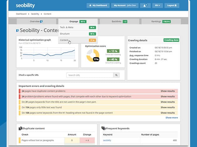The height and width of the screenshot is (147, 197).
Task: Click into the Search URL field
Action: (90, 75)
